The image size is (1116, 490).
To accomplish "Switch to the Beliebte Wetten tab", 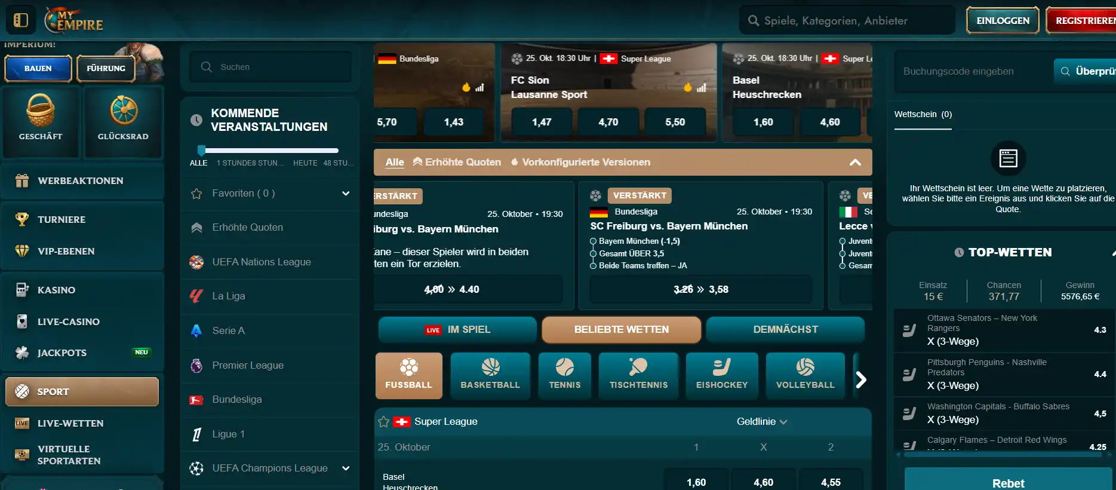I will tap(622, 329).
